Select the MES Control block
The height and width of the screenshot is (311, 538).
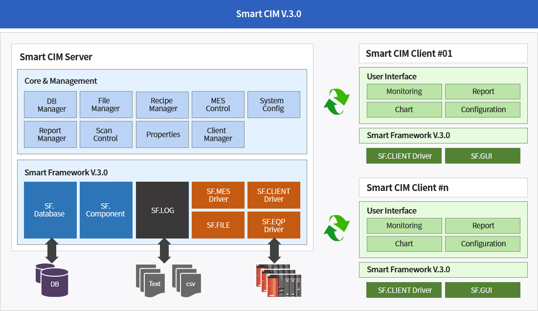point(218,105)
